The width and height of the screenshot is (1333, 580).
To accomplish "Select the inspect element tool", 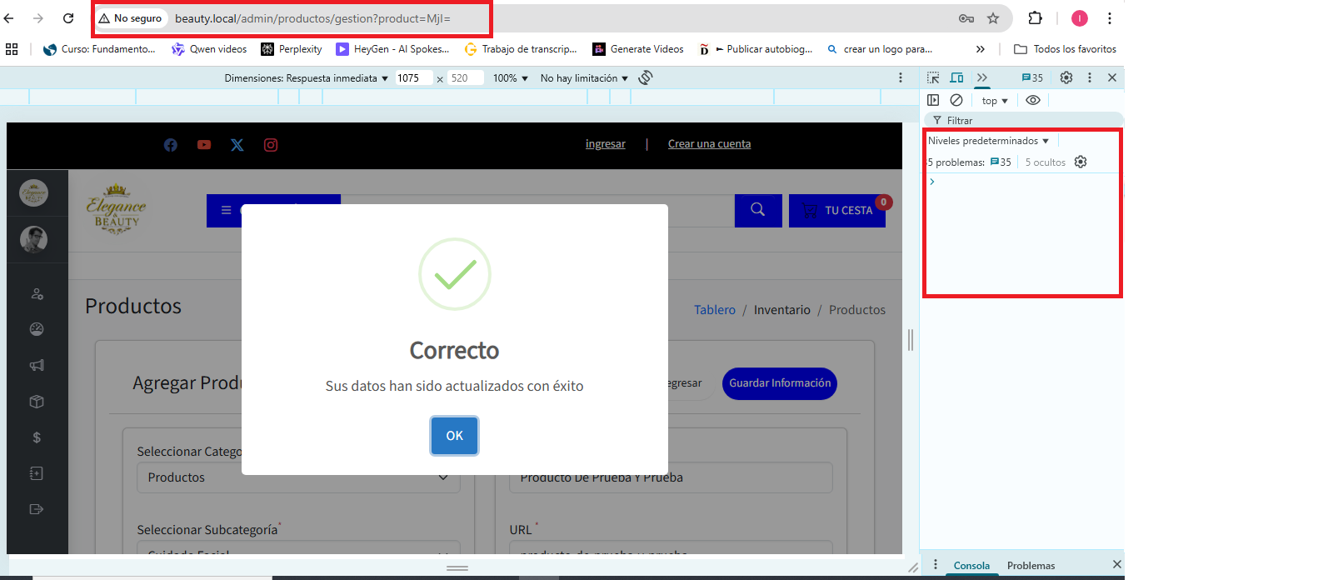I will point(933,77).
